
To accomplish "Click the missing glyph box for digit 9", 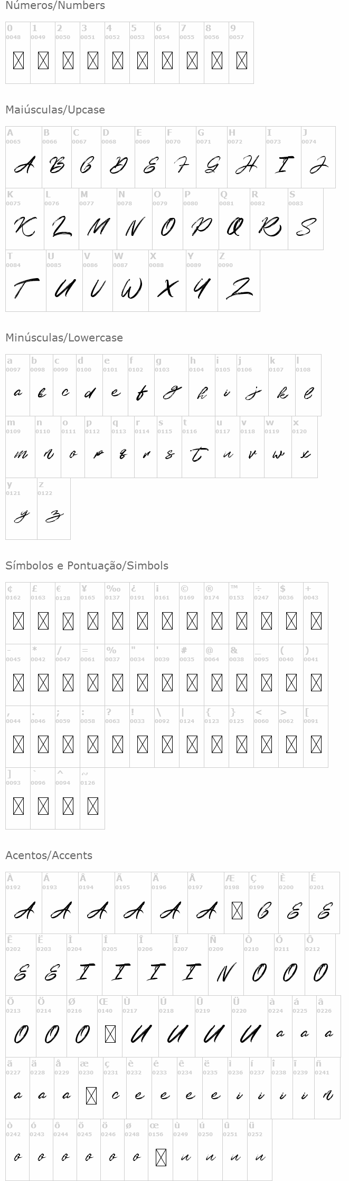I will 242,61.
